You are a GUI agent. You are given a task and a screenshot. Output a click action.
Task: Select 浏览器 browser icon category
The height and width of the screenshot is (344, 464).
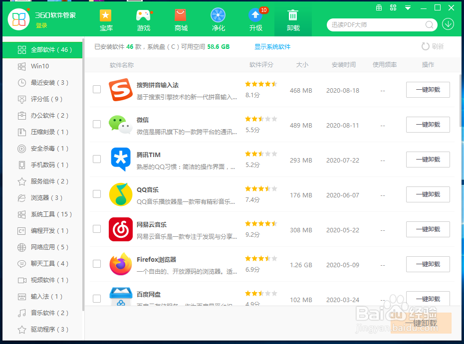click(x=21, y=198)
